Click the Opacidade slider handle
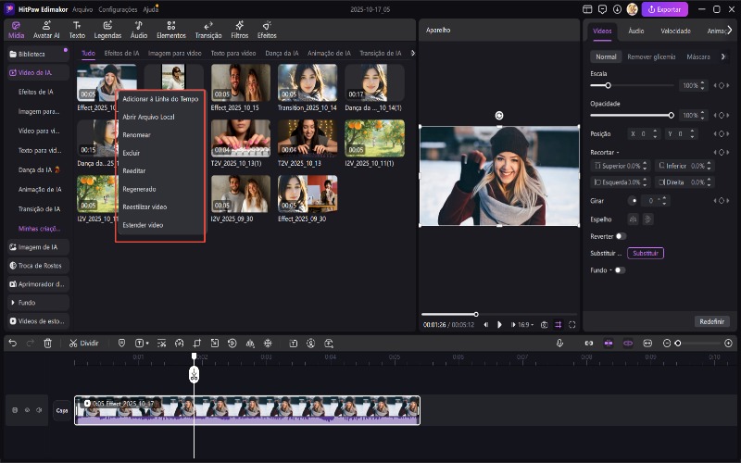Screen dimensions: 741x463 671,115
